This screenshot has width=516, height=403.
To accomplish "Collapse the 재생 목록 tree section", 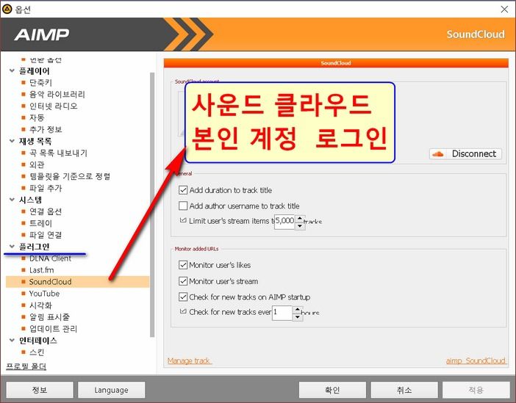I will click(12, 141).
